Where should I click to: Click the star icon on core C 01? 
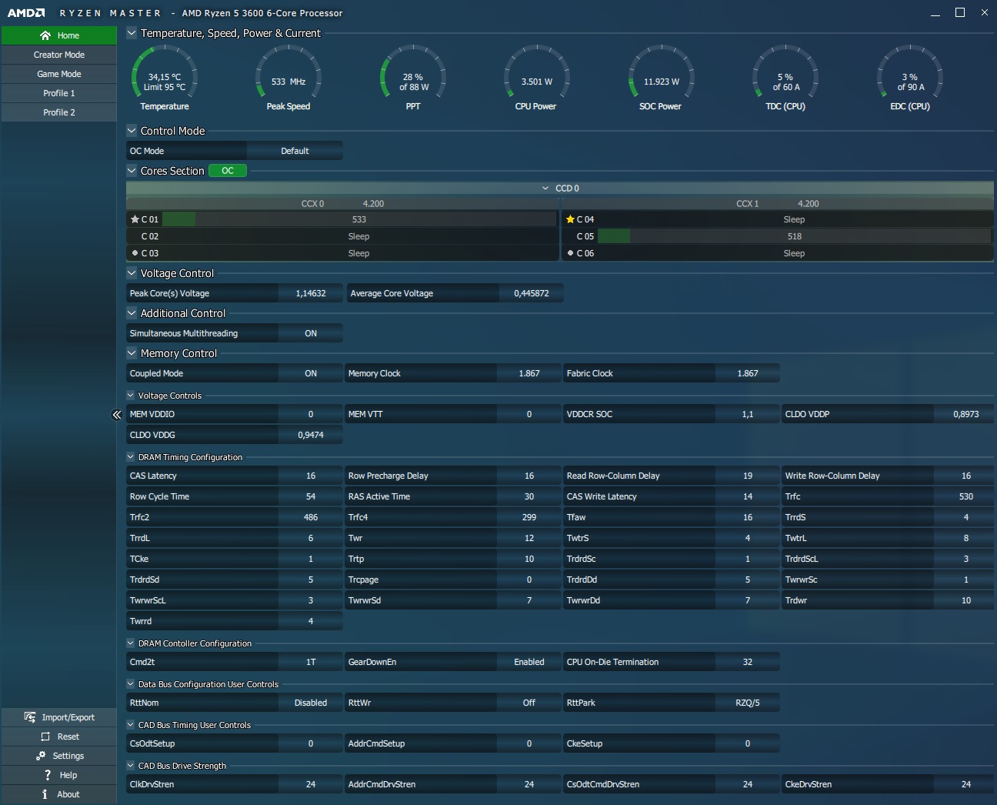click(135, 219)
